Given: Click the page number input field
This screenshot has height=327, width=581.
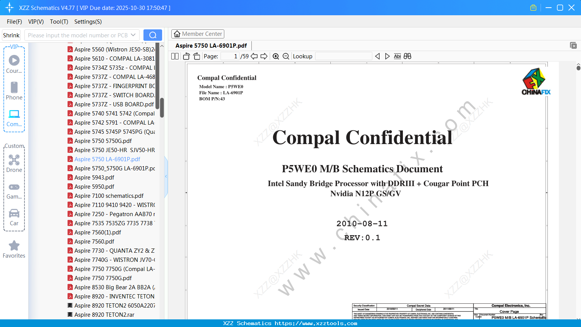Looking at the screenshot, I should pos(230,56).
